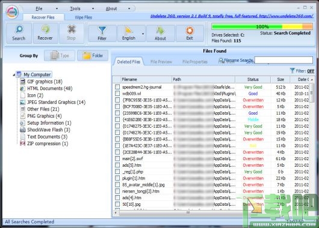Screen dimensions: 319x228
Task: Switch to the Wipe Files tab
Action: pyautogui.click(x=84, y=17)
